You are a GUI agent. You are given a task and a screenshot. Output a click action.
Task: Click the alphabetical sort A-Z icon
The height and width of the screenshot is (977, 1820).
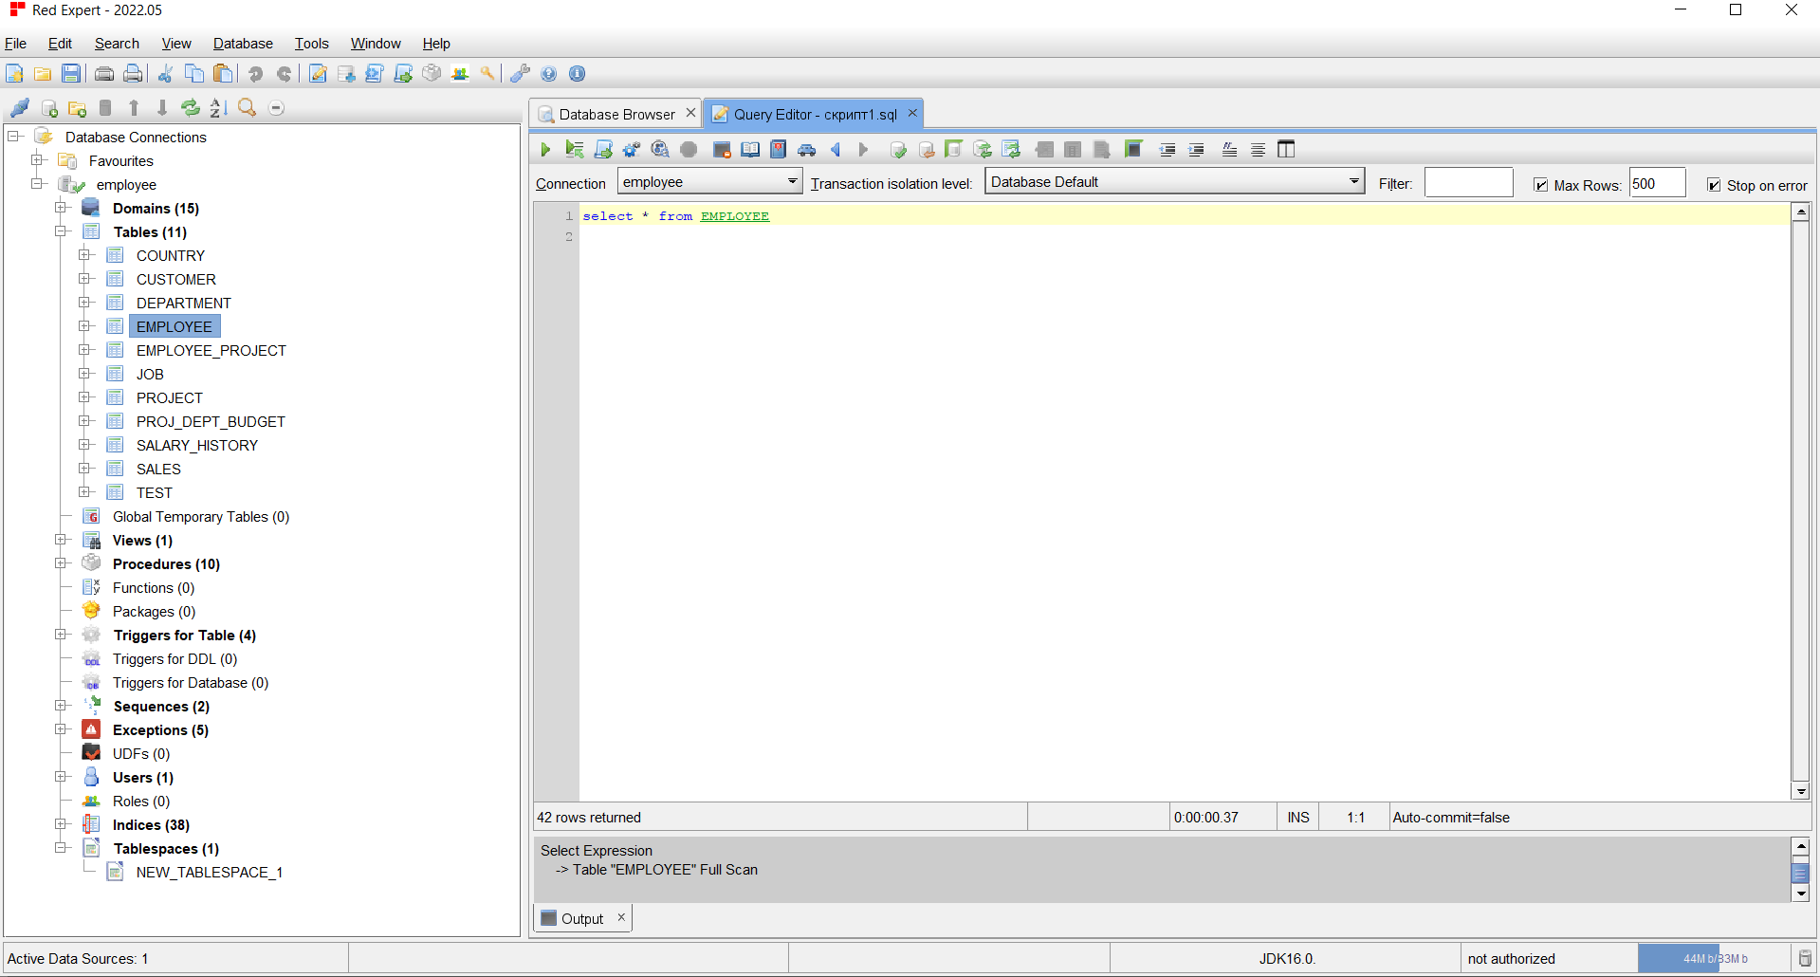[219, 108]
